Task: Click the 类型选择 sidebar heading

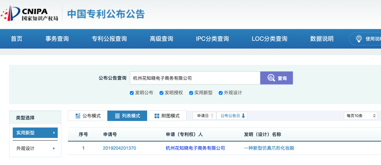Action: click(x=25, y=118)
